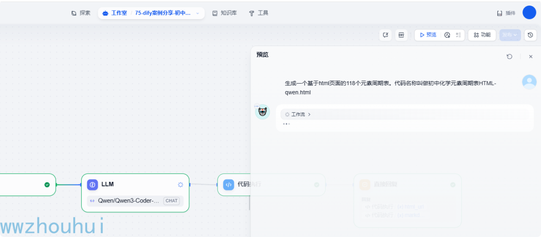
Task: Open the 工作室 (Studio) tab
Action: (115, 13)
